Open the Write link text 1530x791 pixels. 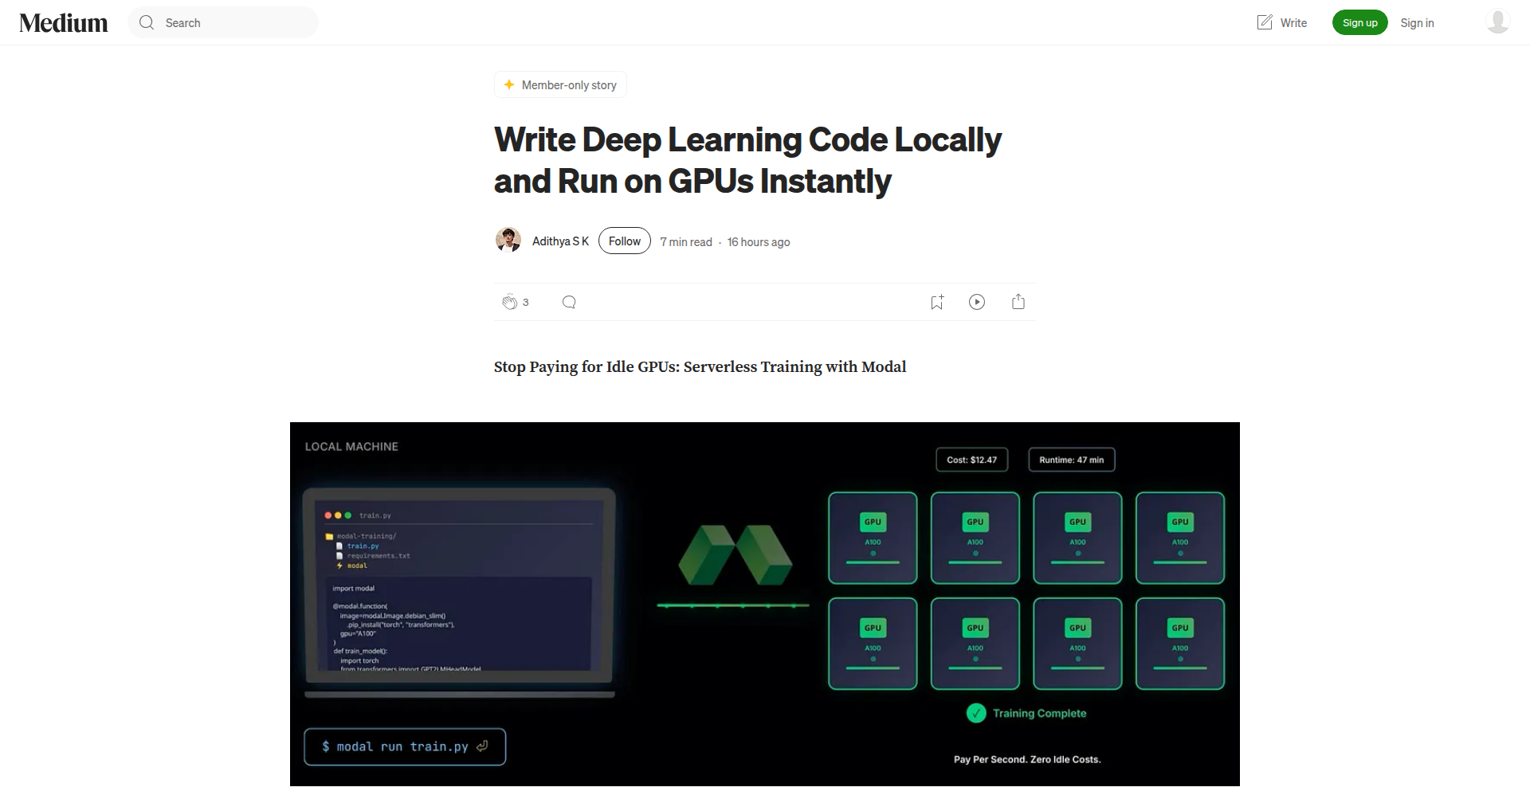click(x=1293, y=23)
